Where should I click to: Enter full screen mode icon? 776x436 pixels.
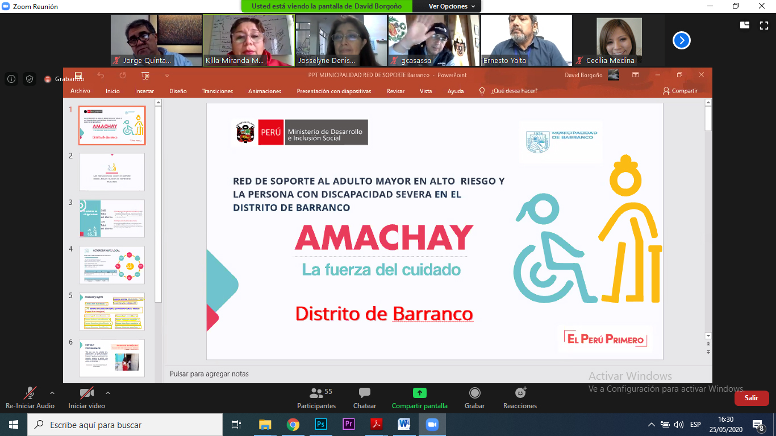764,25
